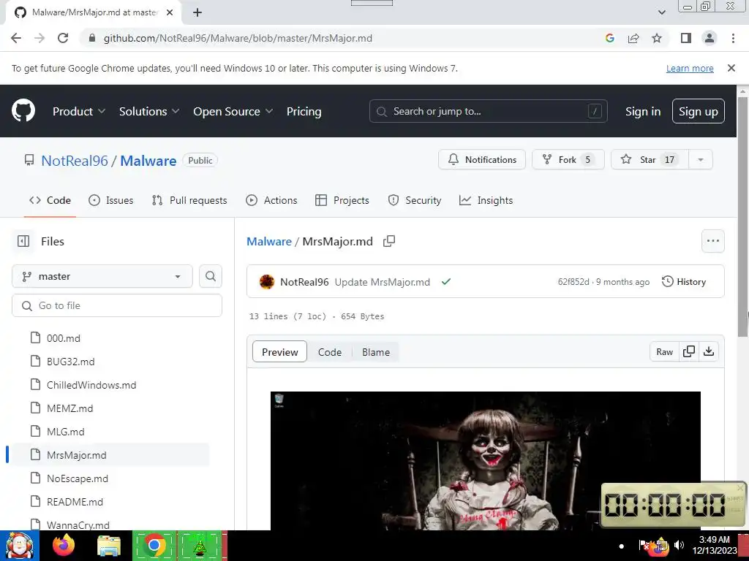Open ChilledWindows.md in the file tree
The width and height of the screenshot is (749, 561).
tap(91, 385)
